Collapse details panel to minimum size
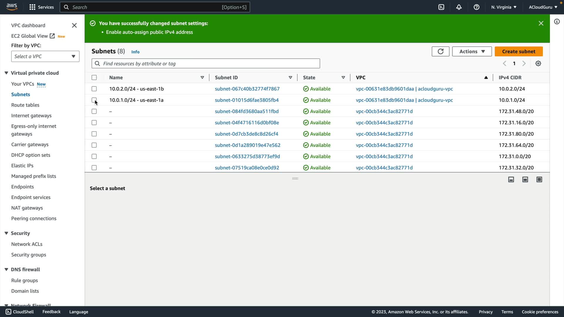The height and width of the screenshot is (317, 564). (x=511, y=179)
